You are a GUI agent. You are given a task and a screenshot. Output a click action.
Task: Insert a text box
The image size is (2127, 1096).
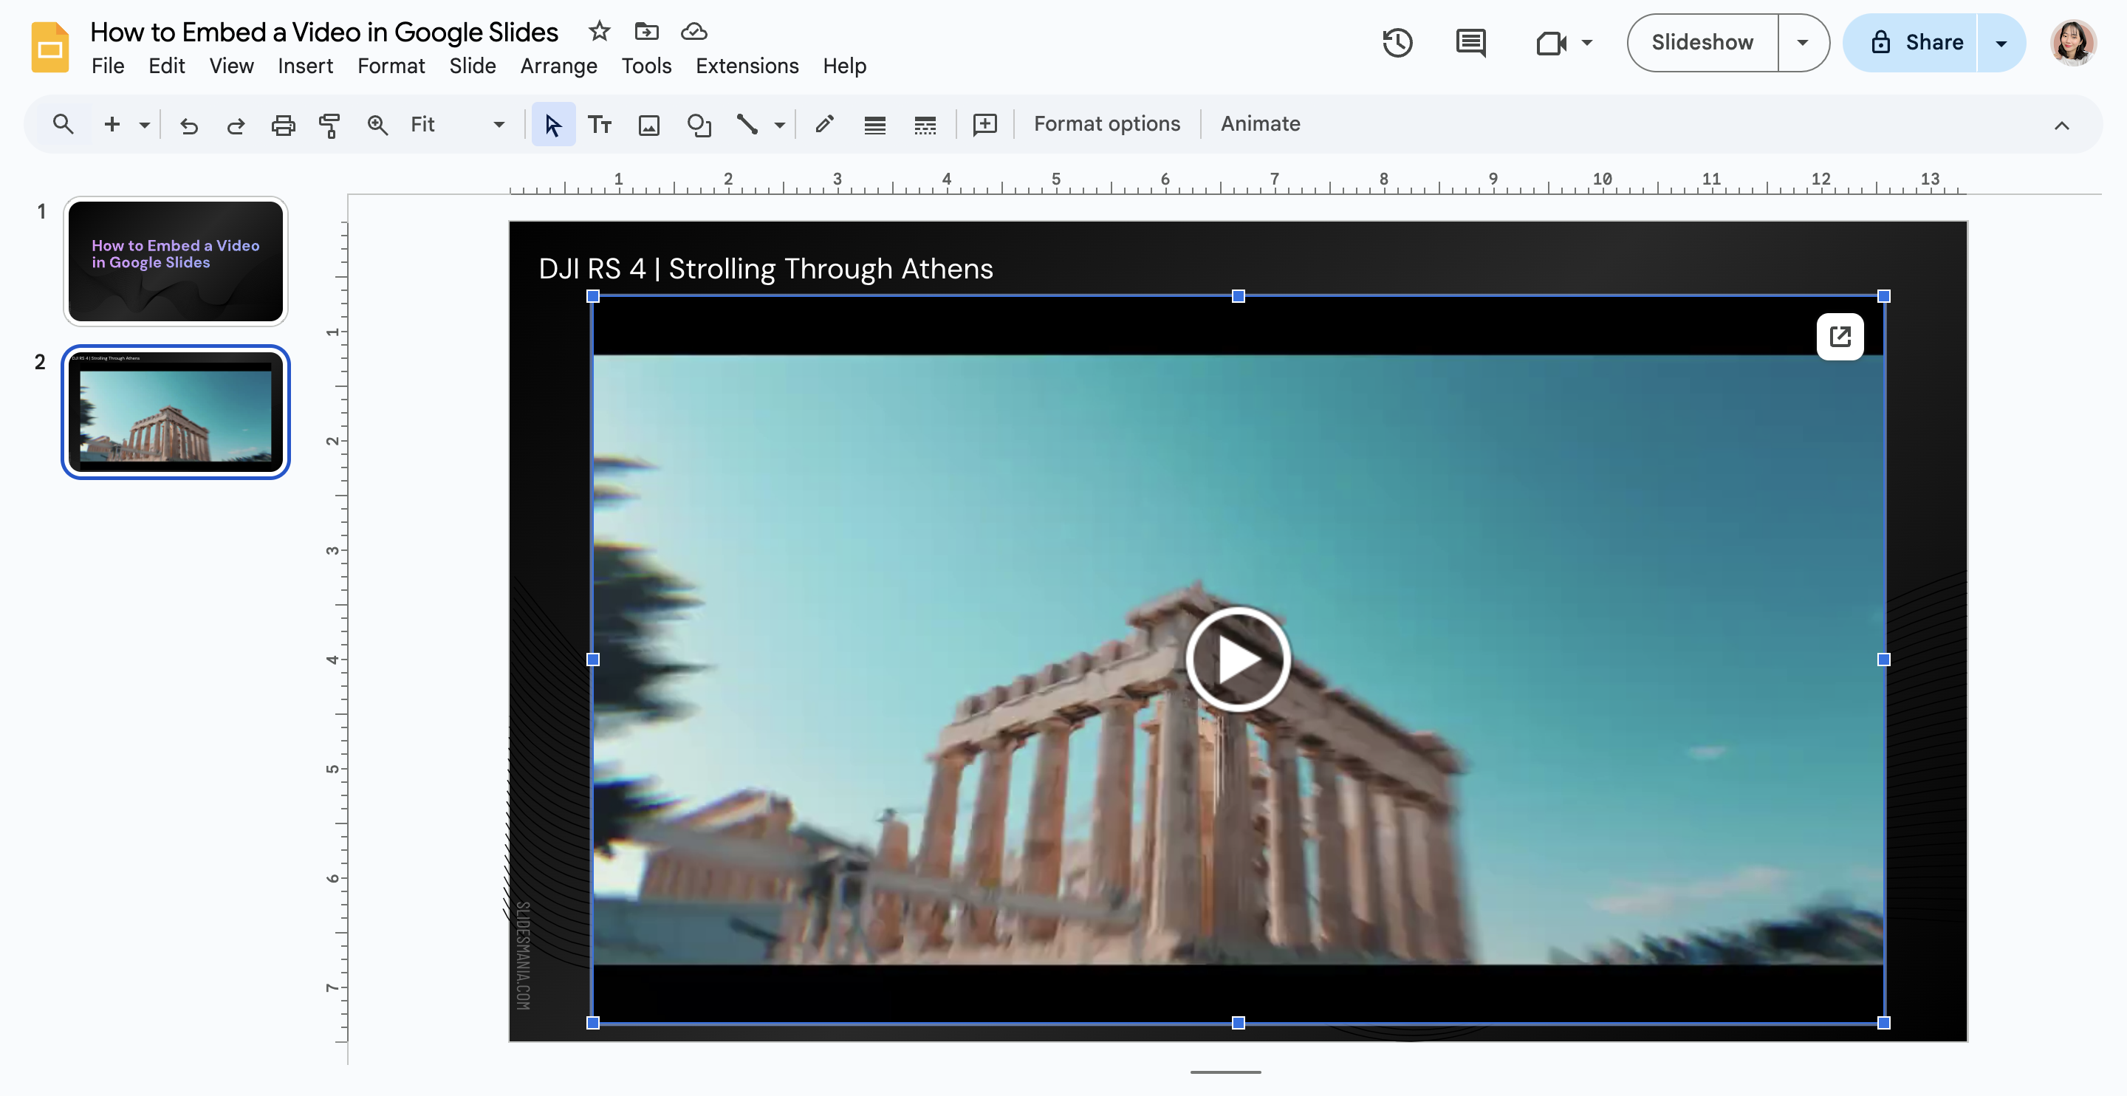click(600, 124)
